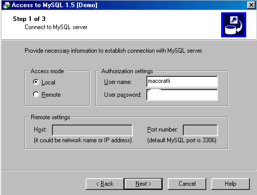Screen dimensions: 257x195
Task: Click the 'User password:' label
Action: coord(123,95)
